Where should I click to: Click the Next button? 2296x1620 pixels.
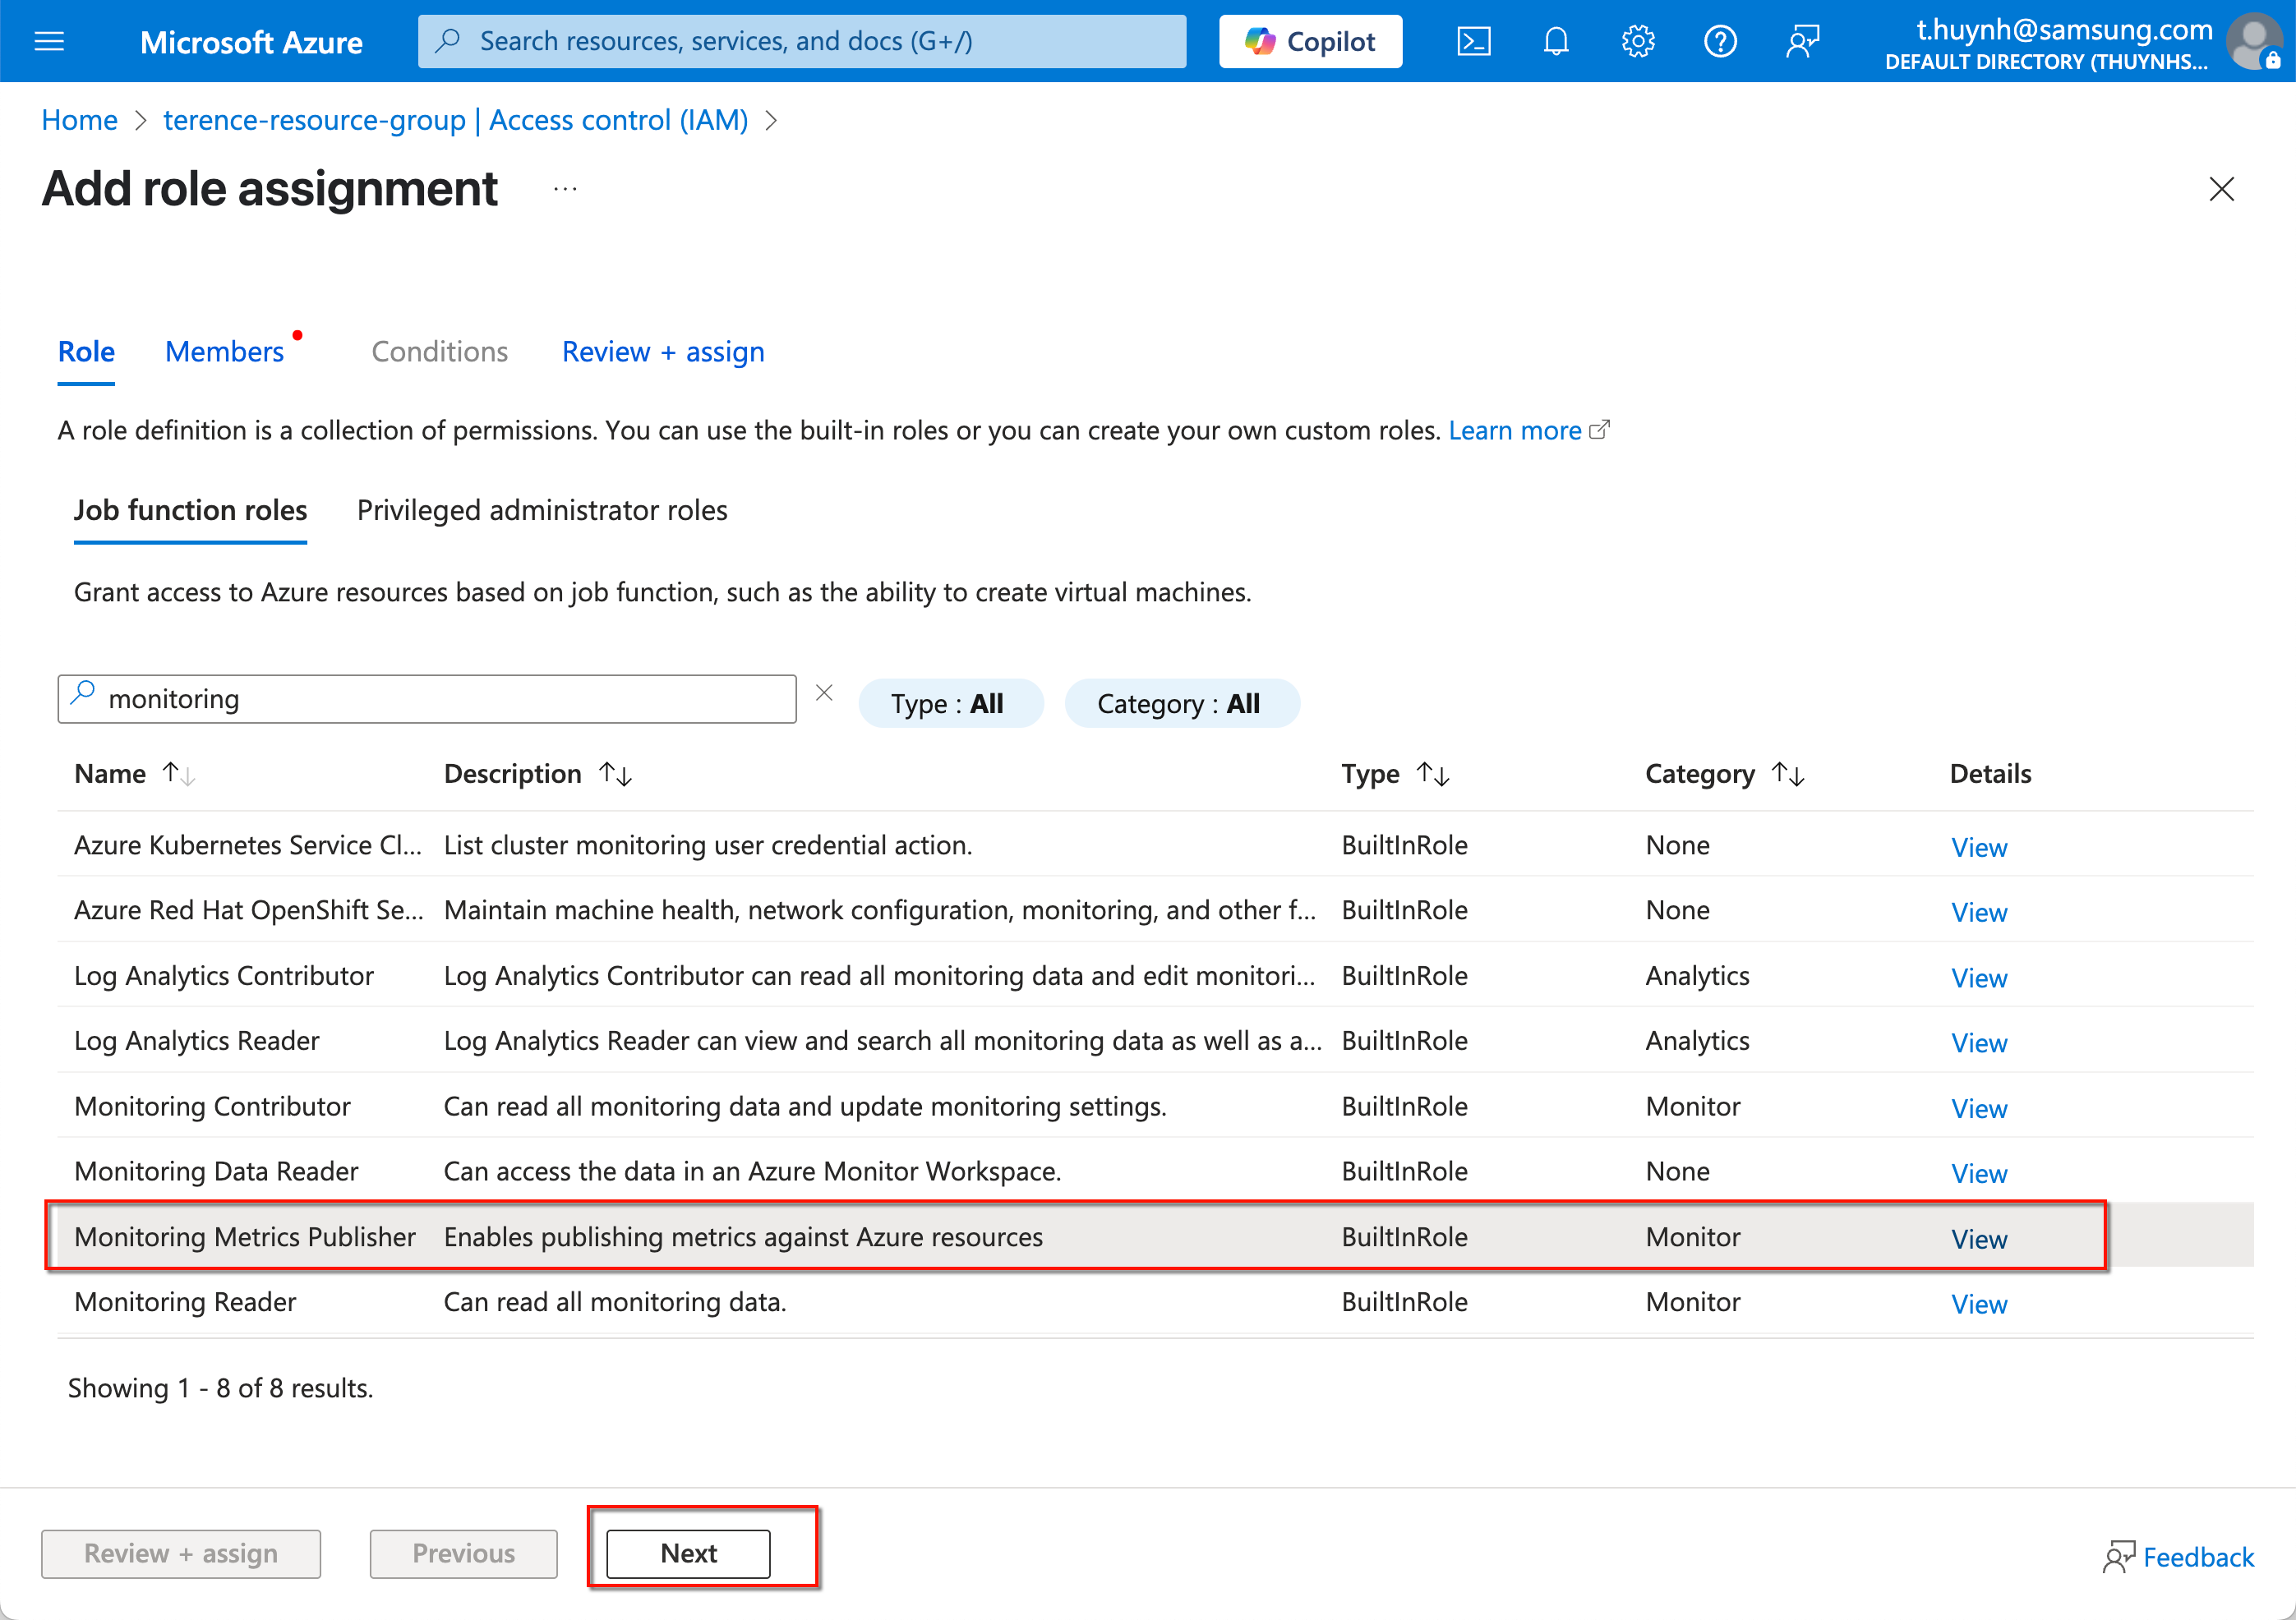(x=688, y=1553)
